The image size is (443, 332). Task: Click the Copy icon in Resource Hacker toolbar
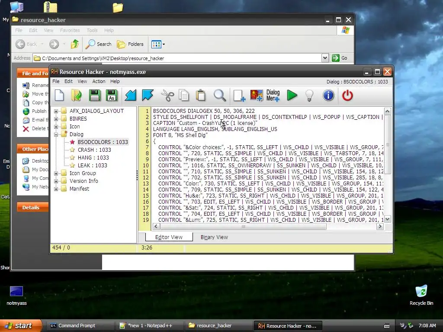point(184,96)
